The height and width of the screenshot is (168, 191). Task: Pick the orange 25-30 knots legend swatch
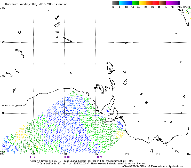(x=149, y=3)
